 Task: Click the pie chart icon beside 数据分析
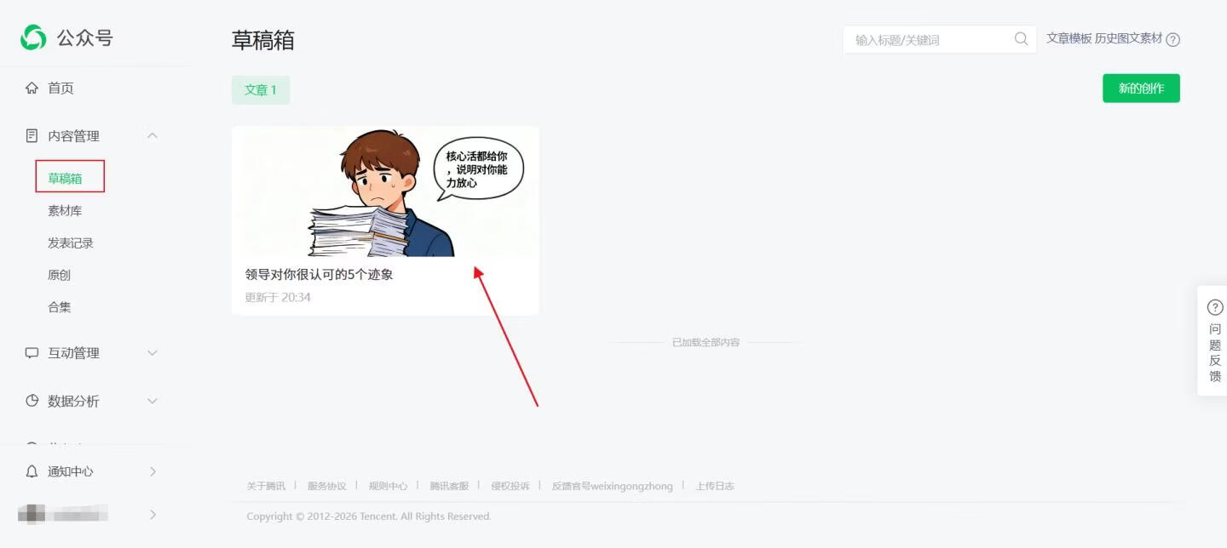point(32,400)
